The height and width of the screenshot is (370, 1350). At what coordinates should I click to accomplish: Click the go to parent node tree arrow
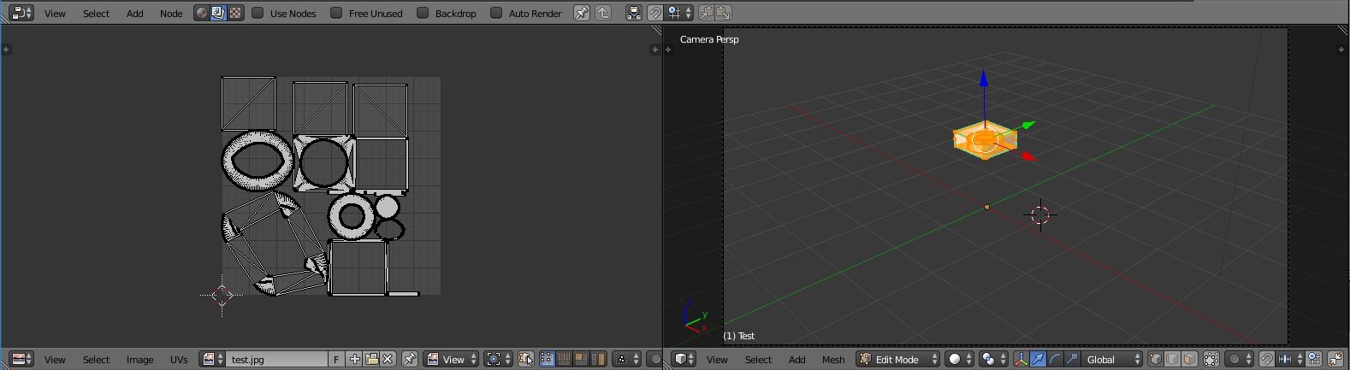tap(603, 13)
